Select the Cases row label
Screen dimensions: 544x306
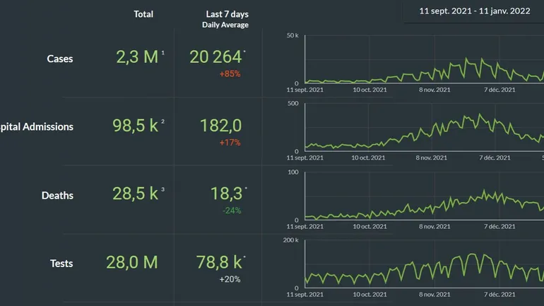coord(60,59)
